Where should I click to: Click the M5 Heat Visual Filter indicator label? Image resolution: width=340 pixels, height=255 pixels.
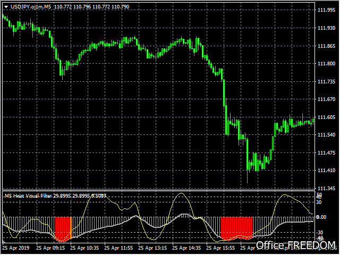click(55, 196)
